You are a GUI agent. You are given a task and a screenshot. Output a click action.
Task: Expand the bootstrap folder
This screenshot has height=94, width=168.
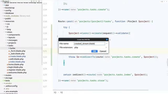point(3,8)
